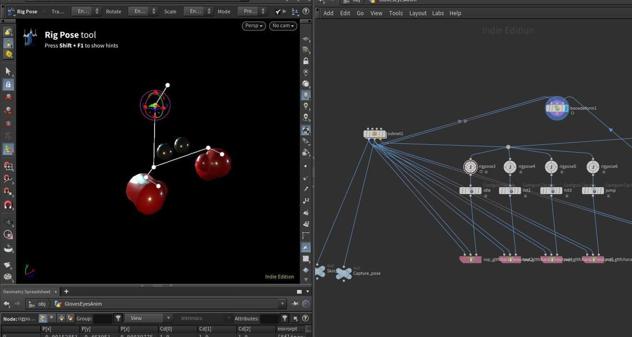Select the geometry selection mode icon
Viewport: 632px width, 337px height.
8,43
